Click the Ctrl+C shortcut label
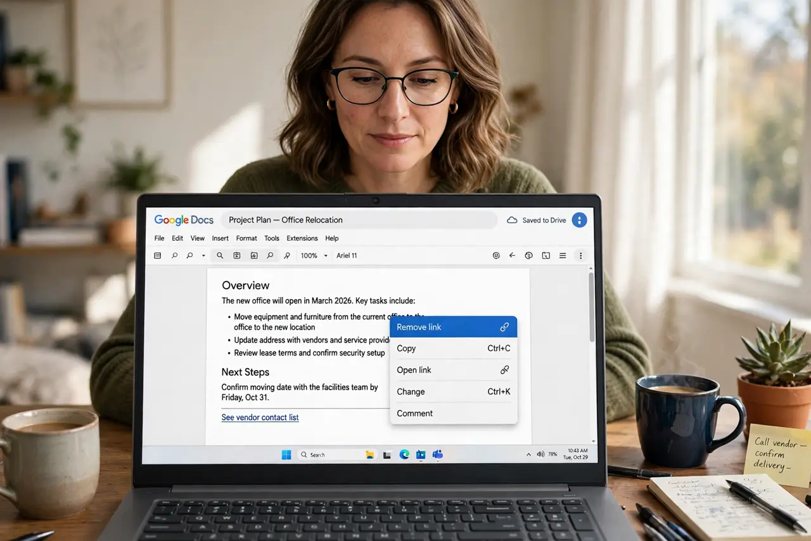Image resolution: width=811 pixels, height=541 pixels. click(499, 348)
